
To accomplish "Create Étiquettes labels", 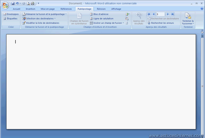I will pos(11,18).
